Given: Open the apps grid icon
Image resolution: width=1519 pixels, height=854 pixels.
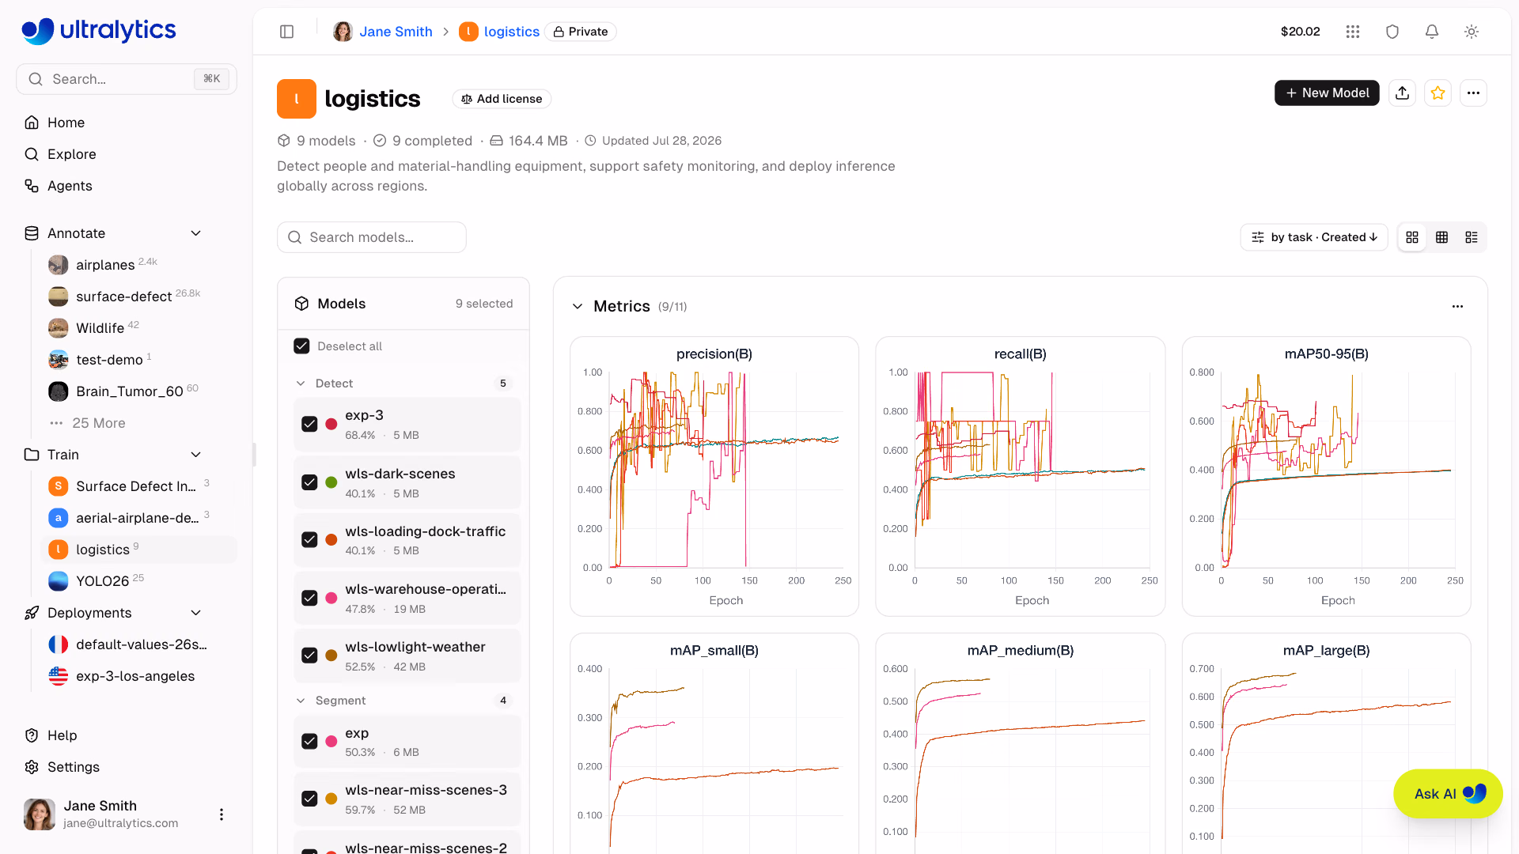Looking at the screenshot, I should pos(1353,32).
